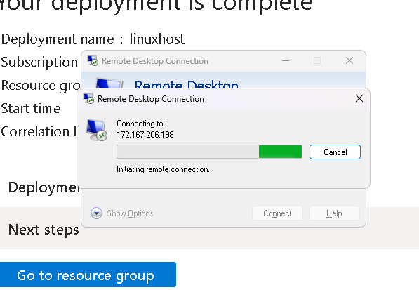
Task: Open Help in the Remote Desktop window
Action: click(x=334, y=213)
